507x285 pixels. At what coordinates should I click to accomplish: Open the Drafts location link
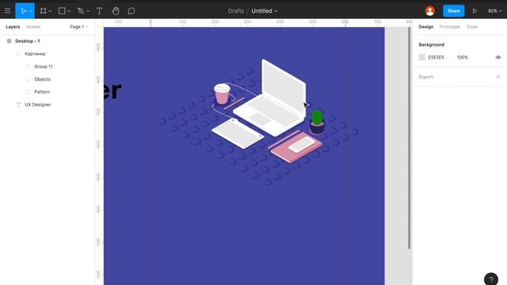point(236,10)
